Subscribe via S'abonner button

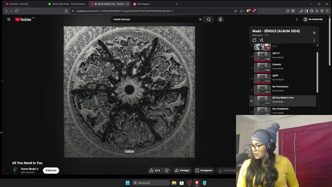point(51,170)
